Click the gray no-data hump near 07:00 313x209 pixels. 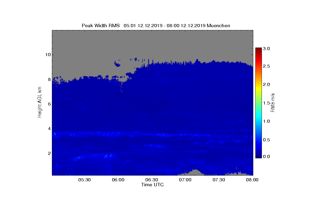194,172
